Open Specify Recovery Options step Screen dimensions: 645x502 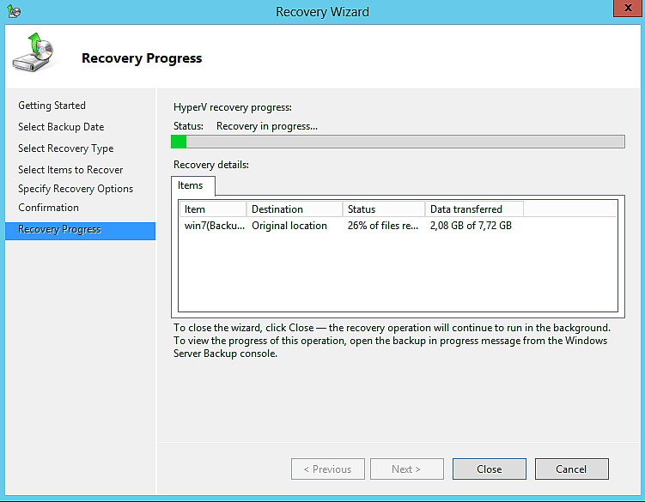pos(76,189)
